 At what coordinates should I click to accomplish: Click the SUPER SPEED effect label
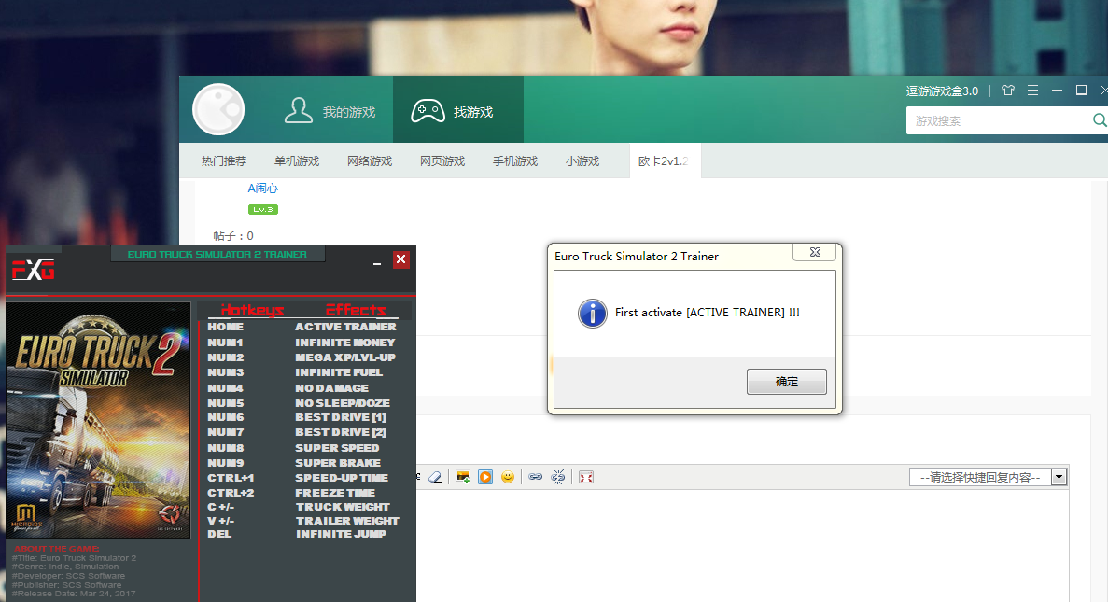[x=337, y=448]
